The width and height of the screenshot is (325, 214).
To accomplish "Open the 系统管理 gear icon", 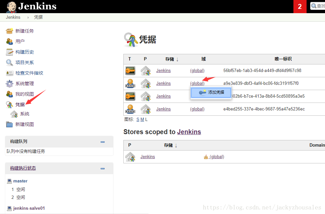I will (9, 83).
